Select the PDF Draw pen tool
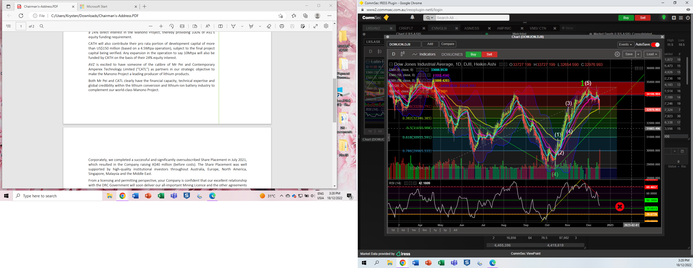693x268 pixels. coord(234,26)
